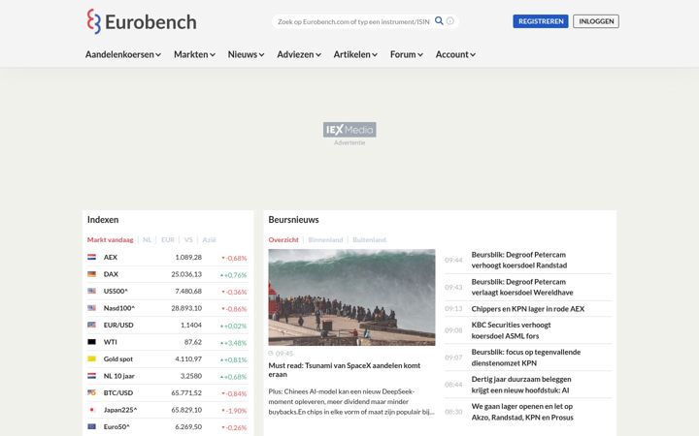Click the Japan flag beside Japan225
This screenshot has width=699, height=436.
coord(92,409)
